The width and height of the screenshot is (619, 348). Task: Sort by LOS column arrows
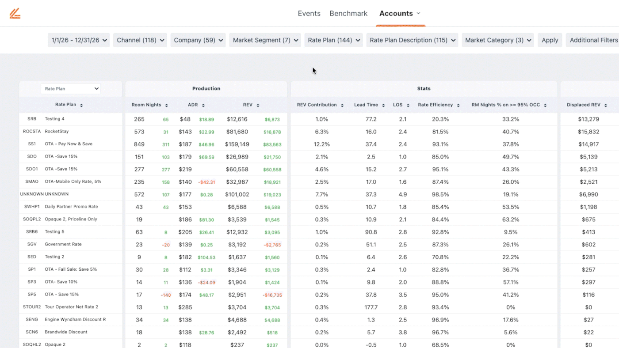point(407,105)
